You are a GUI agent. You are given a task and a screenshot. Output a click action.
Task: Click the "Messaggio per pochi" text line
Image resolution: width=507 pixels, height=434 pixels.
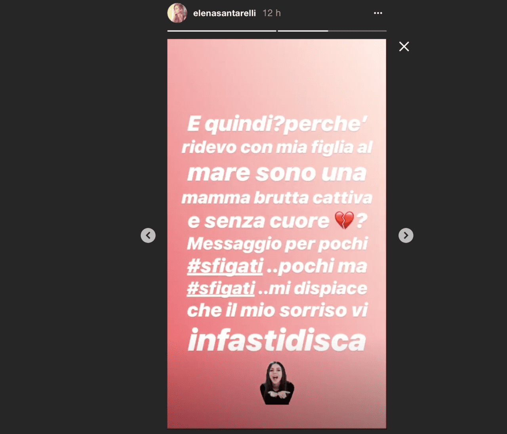pos(277,244)
